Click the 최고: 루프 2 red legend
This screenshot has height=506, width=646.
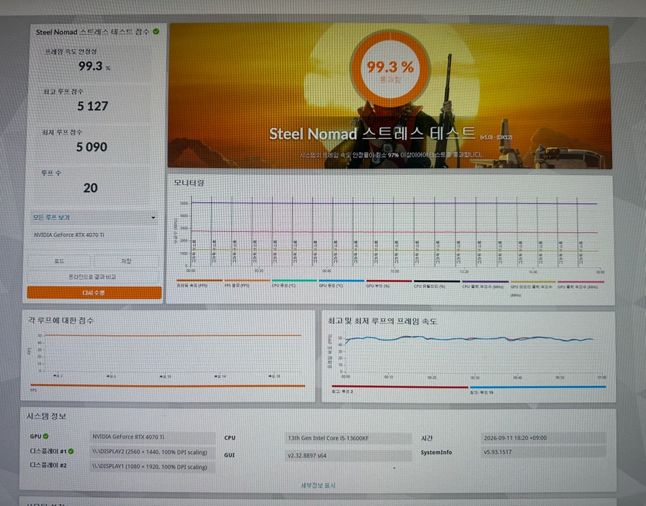400,389
